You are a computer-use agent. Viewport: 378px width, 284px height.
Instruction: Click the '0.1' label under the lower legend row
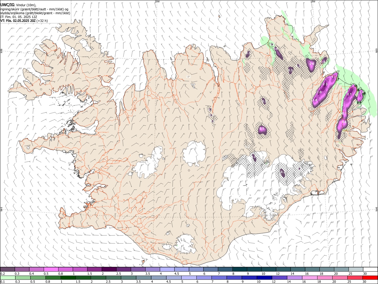pyautogui.click(x=2, y=282)
